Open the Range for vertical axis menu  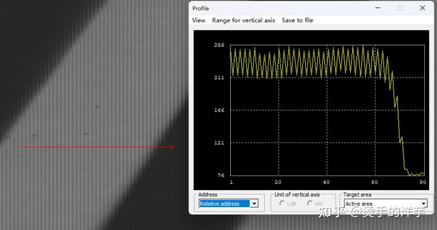coord(243,21)
